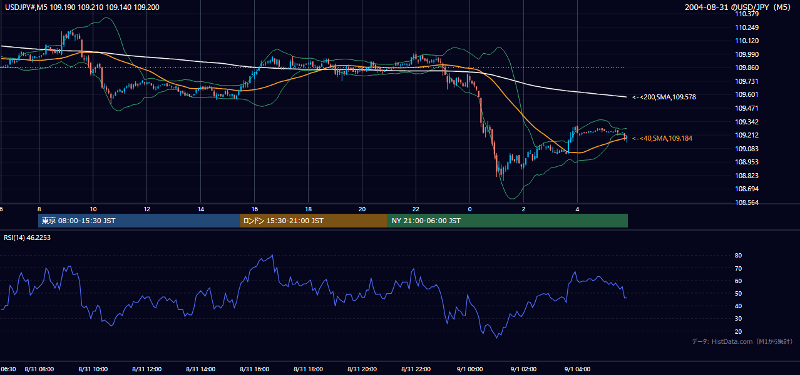The height and width of the screenshot is (375, 800).
Task: Click the RSI 40 level label
Action: (x=738, y=306)
